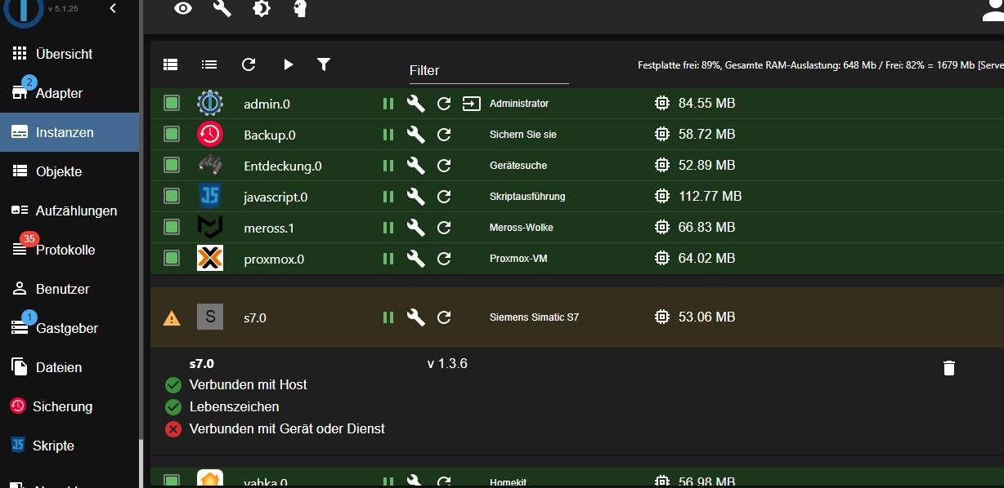
Task: Click the "Siemens Simatic S7" description
Action: tap(534, 317)
